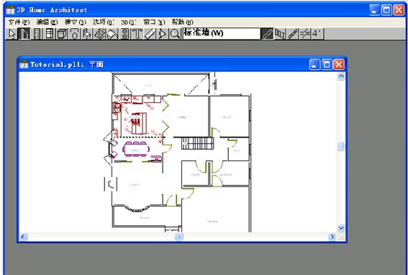
Task: Open the 文件(F) menu
Action: pos(19,22)
